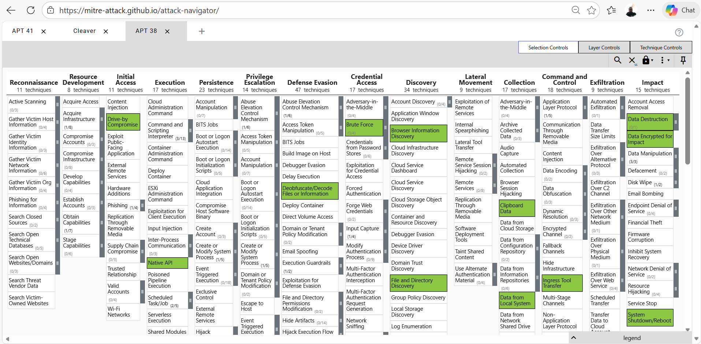Viewport: 701px width, 344px height.
Task: View site information lock icon
Action: point(51,10)
